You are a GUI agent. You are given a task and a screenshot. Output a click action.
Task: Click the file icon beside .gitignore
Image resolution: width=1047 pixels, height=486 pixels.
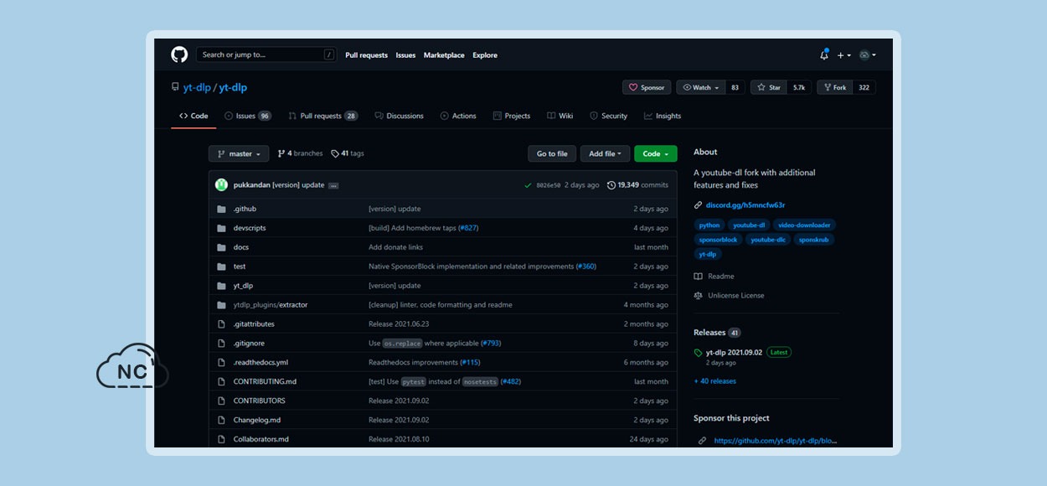tap(221, 344)
